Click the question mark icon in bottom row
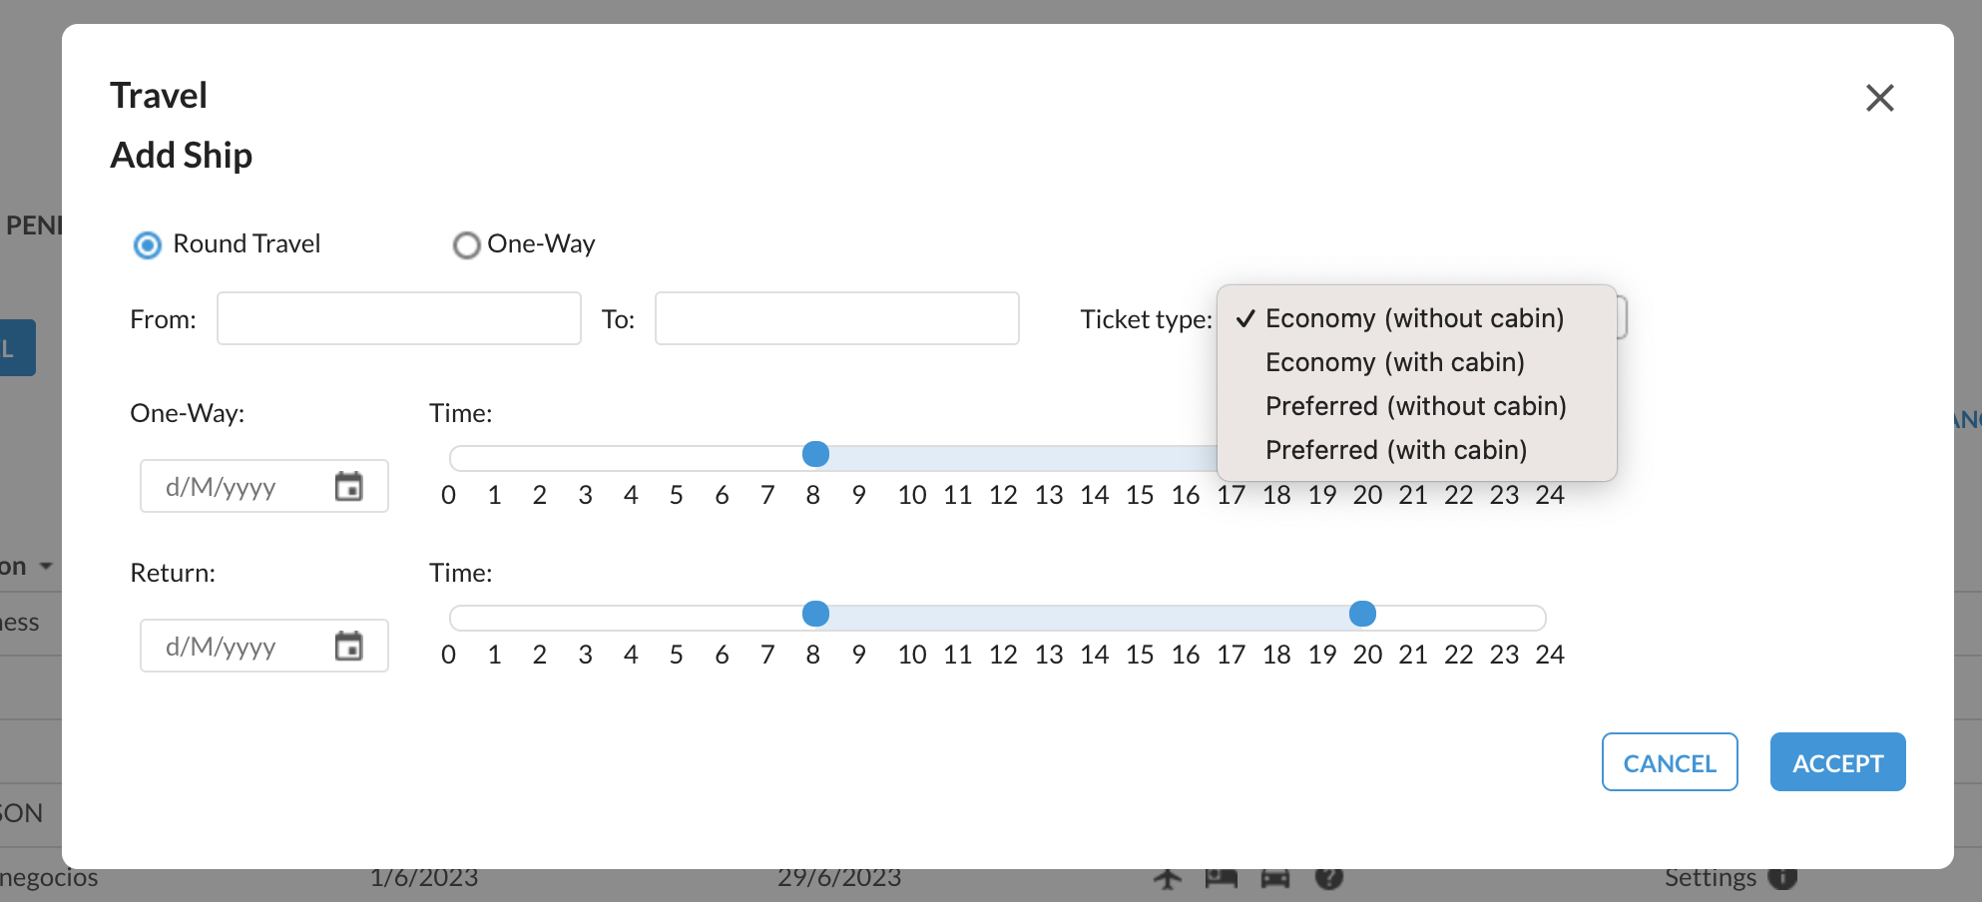The image size is (1982, 902). [1329, 877]
